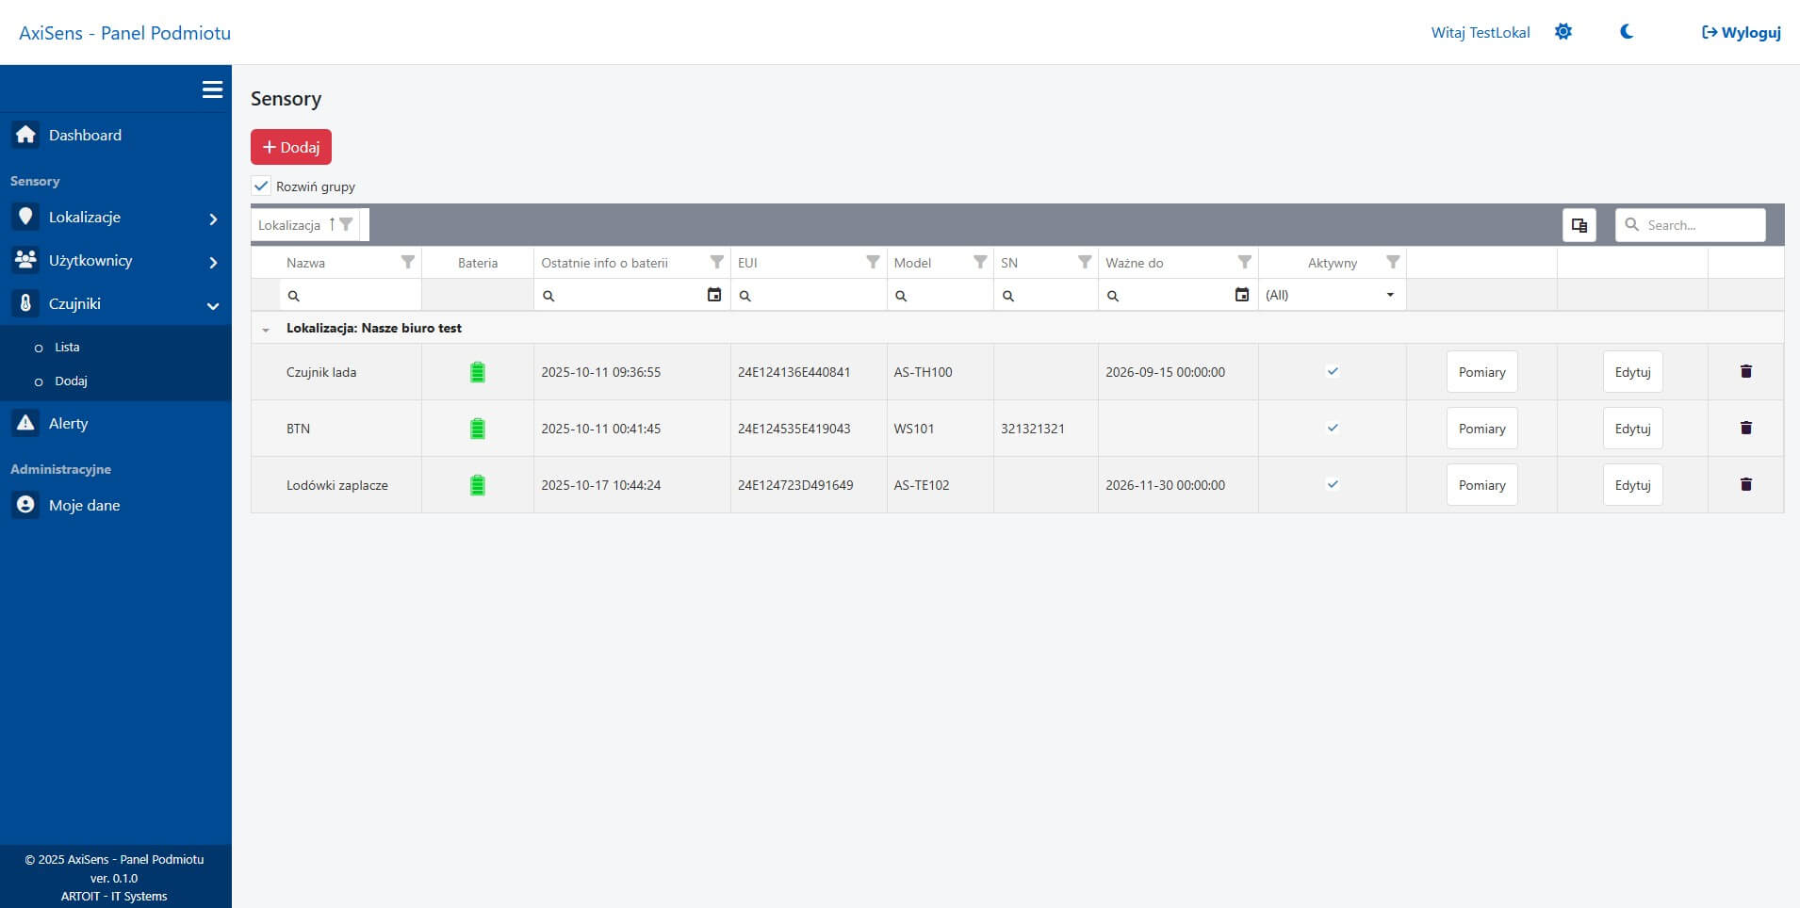Open the Dashboard menu item
1800x908 pixels.
point(85,136)
